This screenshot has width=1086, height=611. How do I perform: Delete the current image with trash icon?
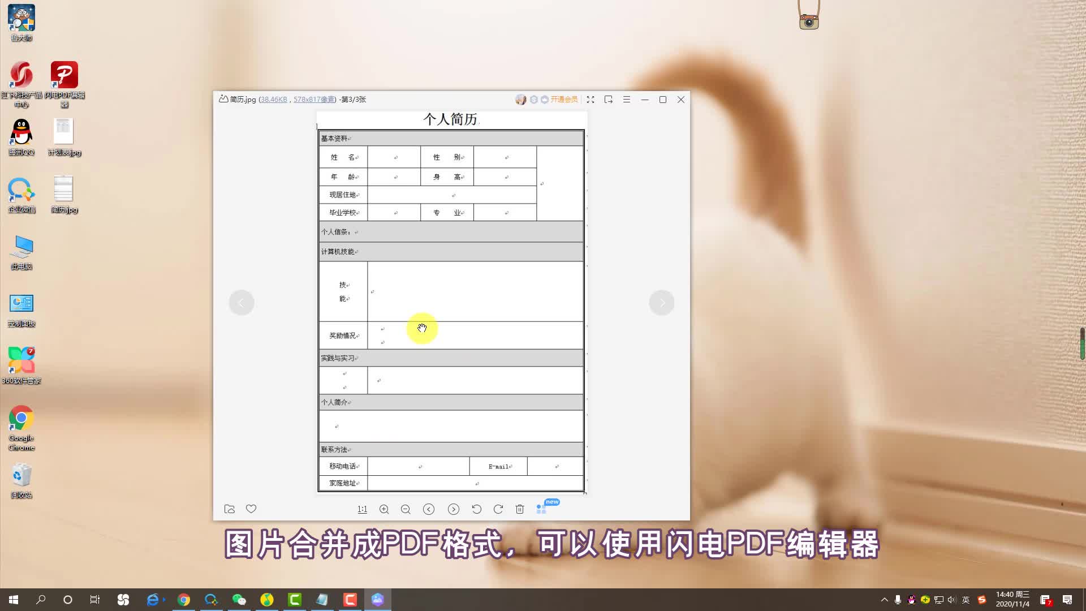(520, 509)
